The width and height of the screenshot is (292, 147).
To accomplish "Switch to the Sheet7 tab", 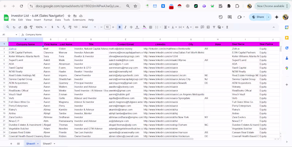I will (47, 144).
